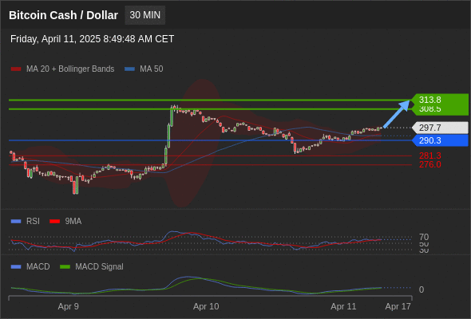This screenshot has width=471, height=319.
Task: Click the green 313.8 price label
Action: (440, 100)
